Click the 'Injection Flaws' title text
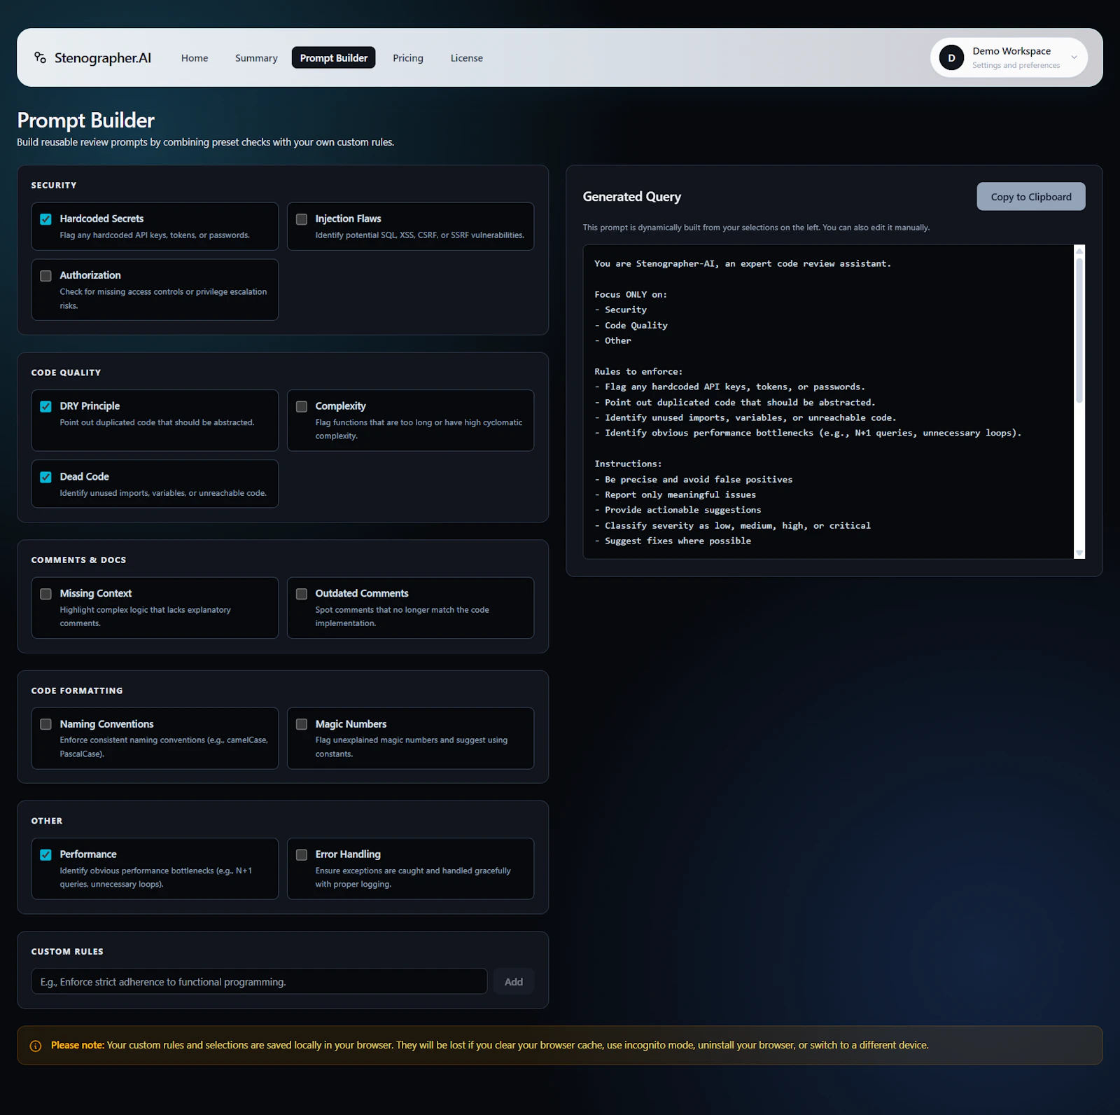The height and width of the screenshot is (1115, 1120). point(348,219)
